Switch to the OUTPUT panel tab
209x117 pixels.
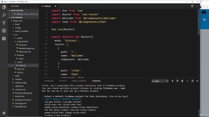click(63, 81)
